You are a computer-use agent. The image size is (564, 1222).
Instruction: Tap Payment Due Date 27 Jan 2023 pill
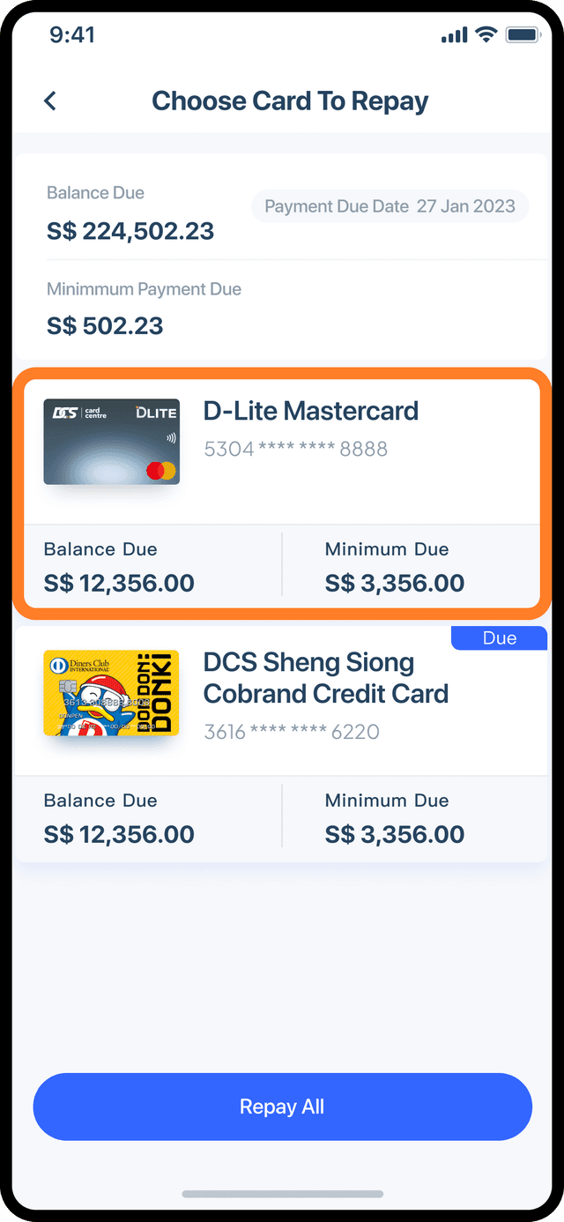coord(390,206)
